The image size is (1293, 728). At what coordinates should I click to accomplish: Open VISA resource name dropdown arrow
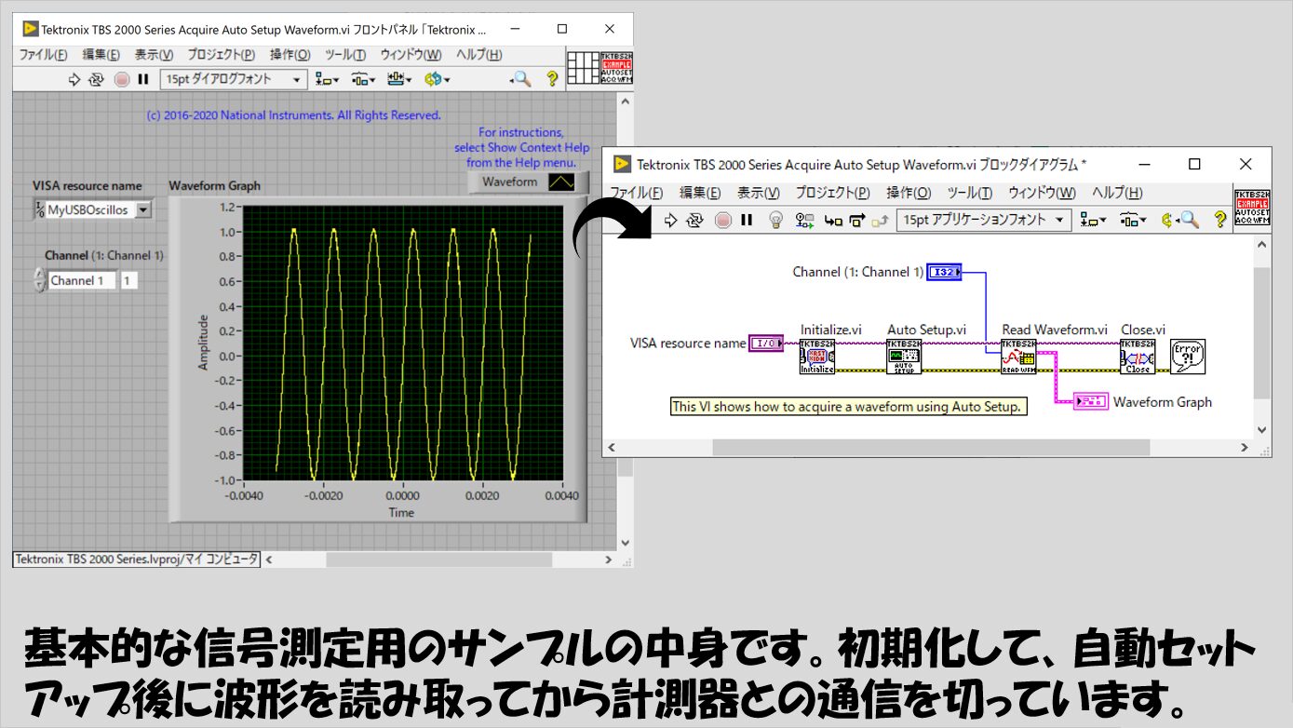click(142, 210)
